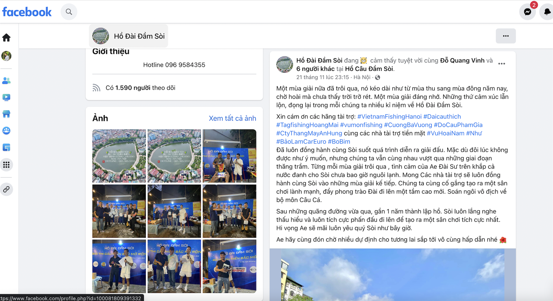Go to Home in the sidebar
The width and height of the screenshot is (553, 301).
[7, 38]
